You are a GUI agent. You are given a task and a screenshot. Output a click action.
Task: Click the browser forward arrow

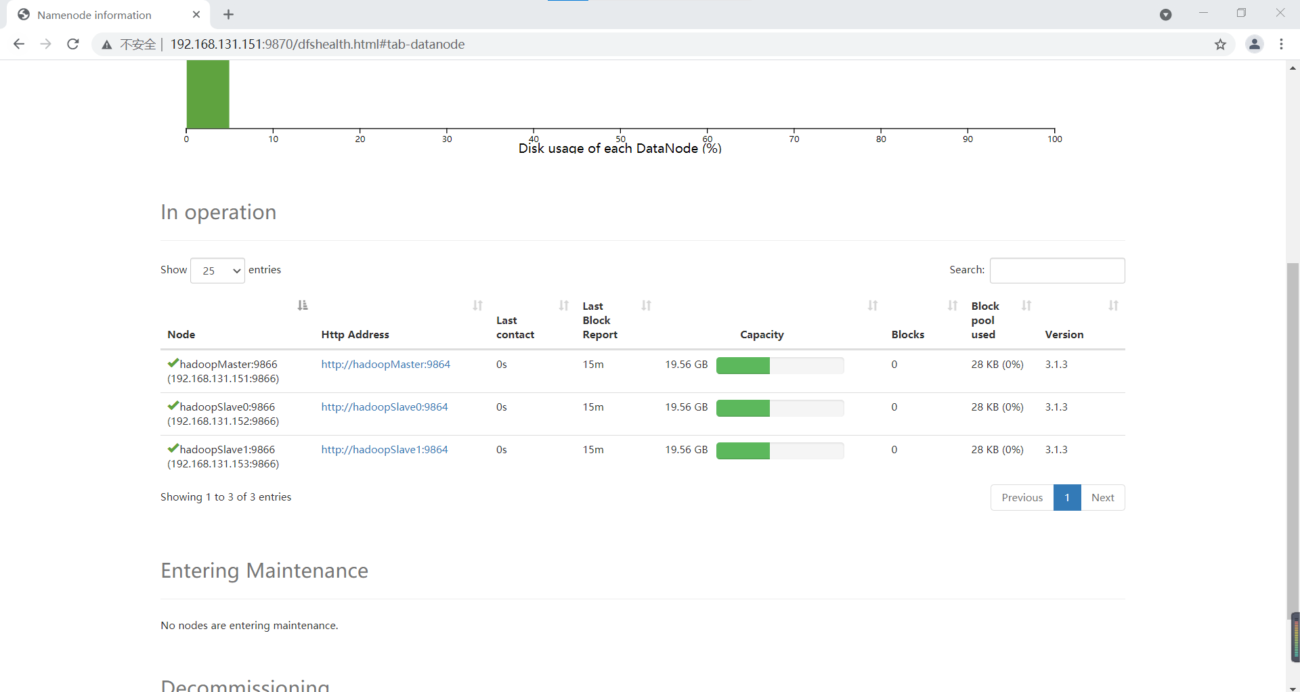point(45,44)
